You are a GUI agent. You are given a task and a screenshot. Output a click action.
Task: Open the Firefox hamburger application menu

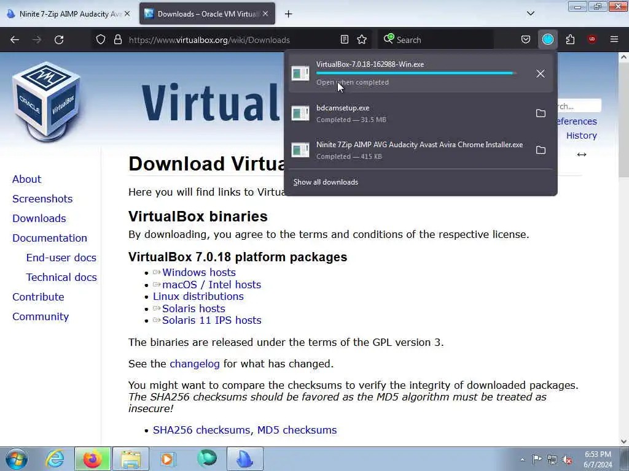[614, 39]
